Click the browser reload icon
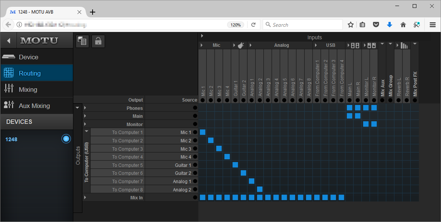441x222 pixels. point(254,25)
